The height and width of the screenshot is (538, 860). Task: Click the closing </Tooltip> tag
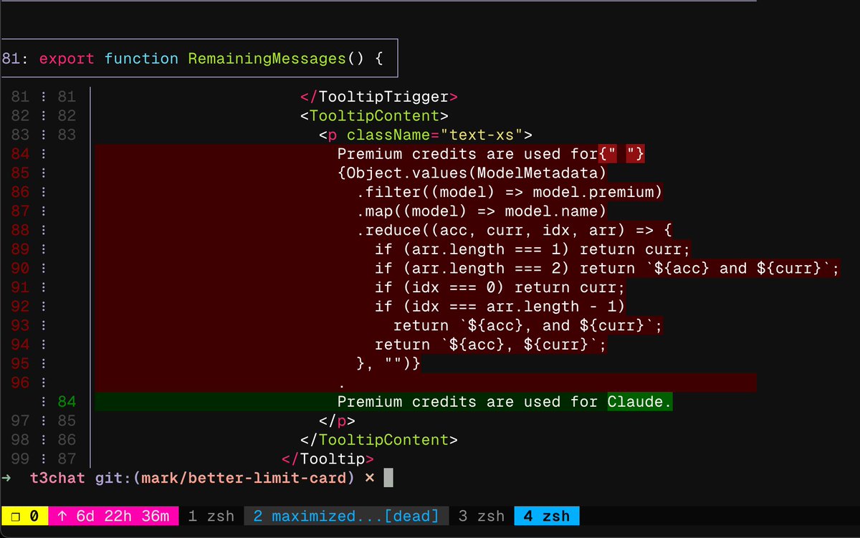click(328, 458)
